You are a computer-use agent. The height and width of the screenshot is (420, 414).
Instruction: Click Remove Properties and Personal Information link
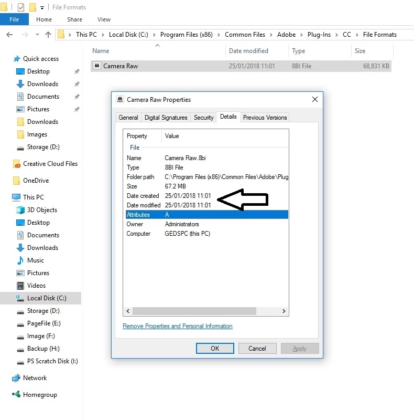point(178,326)
